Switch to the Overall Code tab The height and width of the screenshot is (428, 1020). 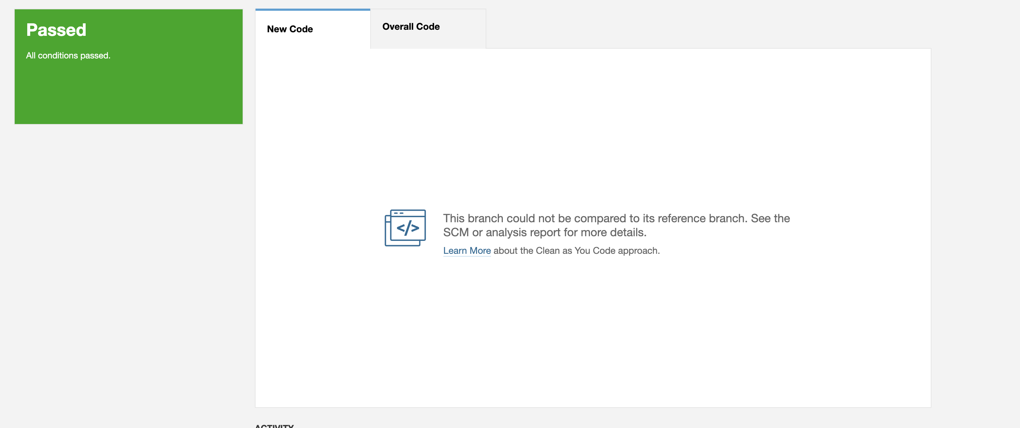click(x=411, y=27)
